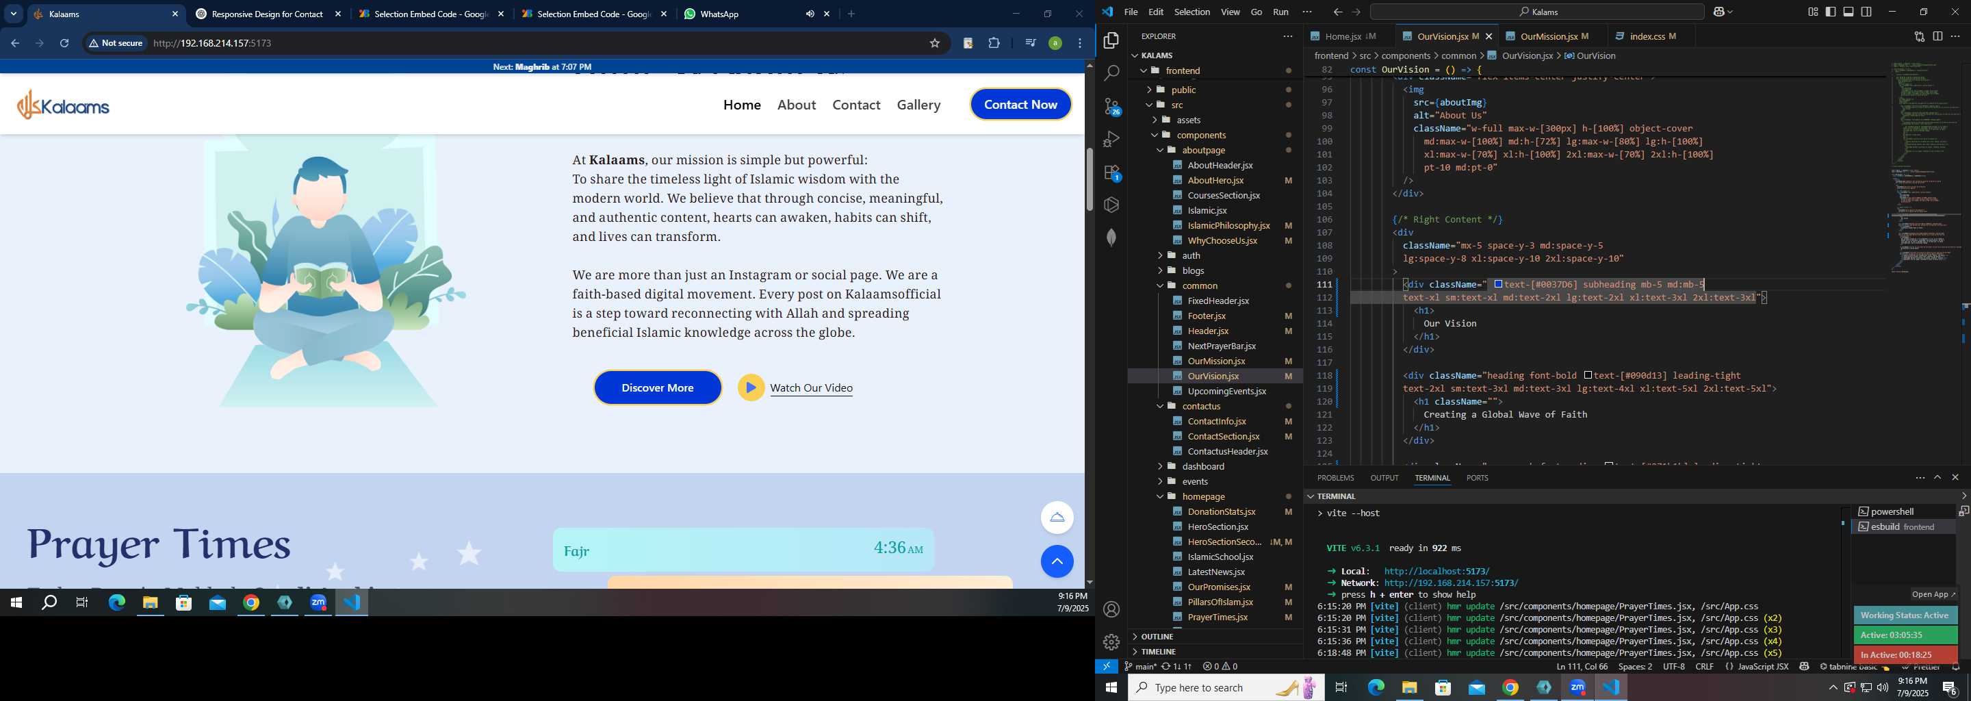Click the browser page vertical scrollbar thumb
Image resolution: width=1971 pixels, height=701 pixels.
1089,179
